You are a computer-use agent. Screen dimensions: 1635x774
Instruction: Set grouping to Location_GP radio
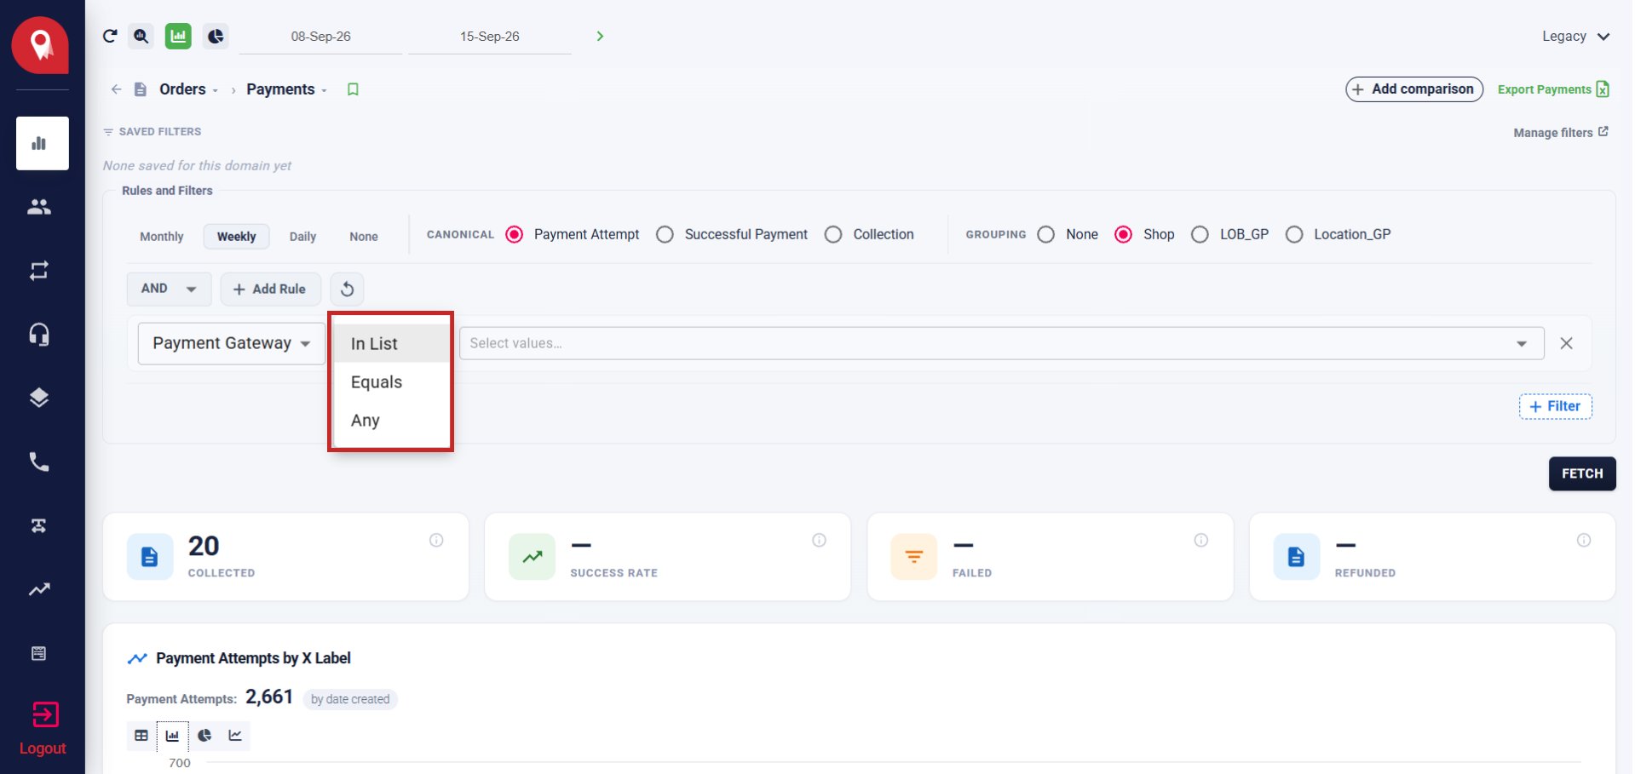[1294, 234]
